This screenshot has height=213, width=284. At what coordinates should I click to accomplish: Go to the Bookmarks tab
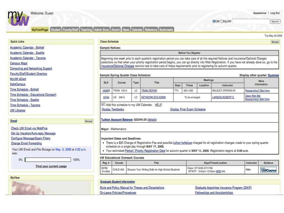pyautogui.click(x=166, y=30)
